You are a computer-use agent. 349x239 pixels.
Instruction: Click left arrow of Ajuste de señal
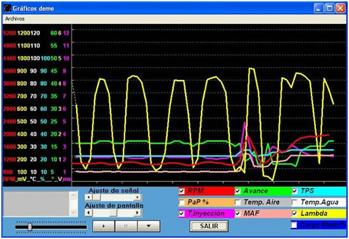point(89,197)
